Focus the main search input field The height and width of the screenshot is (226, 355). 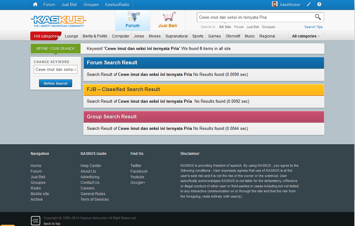pos(256,17)
